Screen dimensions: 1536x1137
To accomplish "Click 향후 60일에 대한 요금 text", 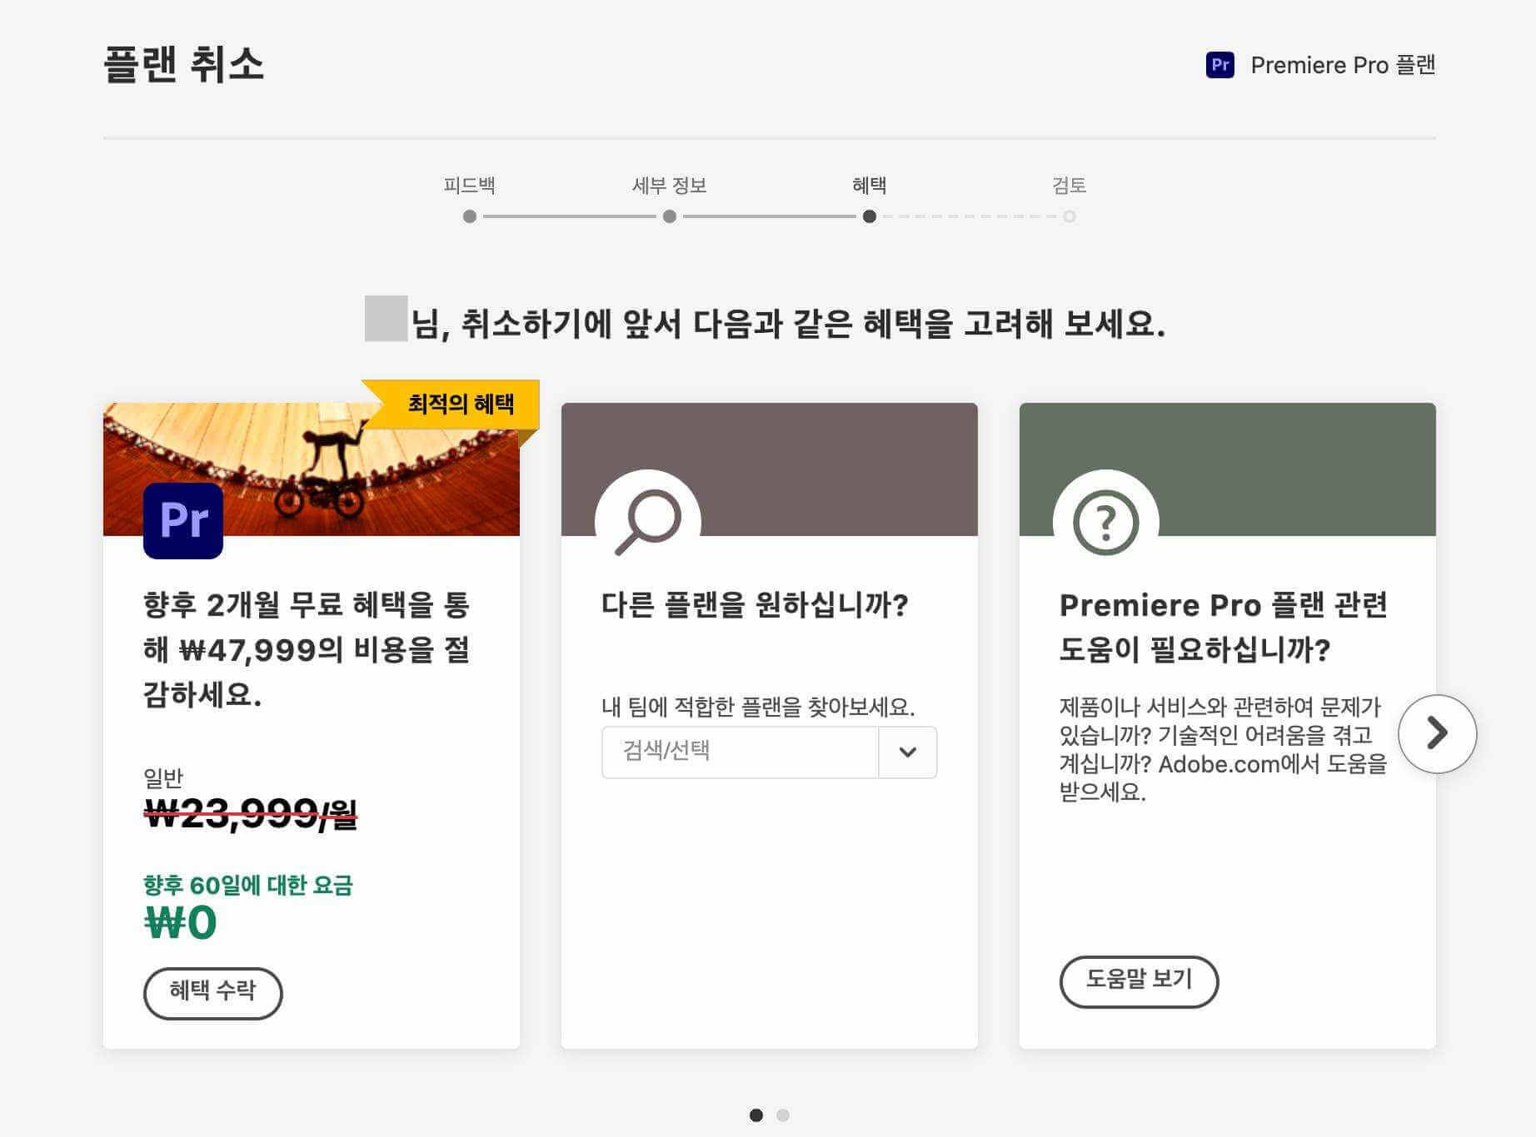I will (248, 885).
